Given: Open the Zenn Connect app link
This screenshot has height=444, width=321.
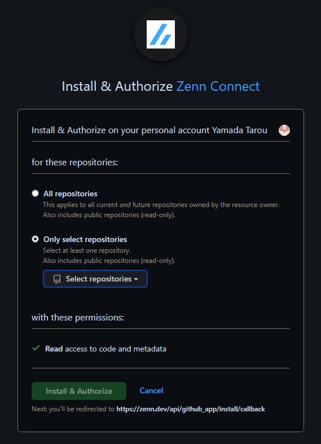Looking at the screenshot, I should pyautogui.click(x=218, y=86).
